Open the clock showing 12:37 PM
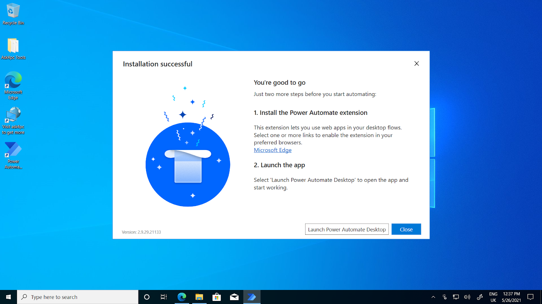 click(512, 297)
